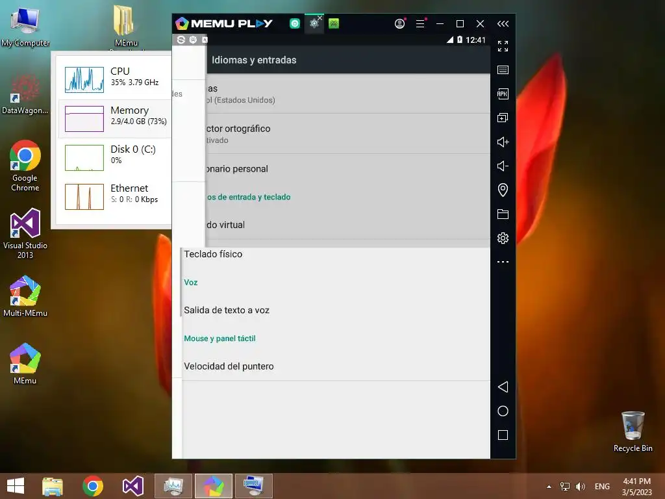The height and width of the screenshot is (499, 665).
Task: Open the spell checker setting
Action: click(348, 134)
